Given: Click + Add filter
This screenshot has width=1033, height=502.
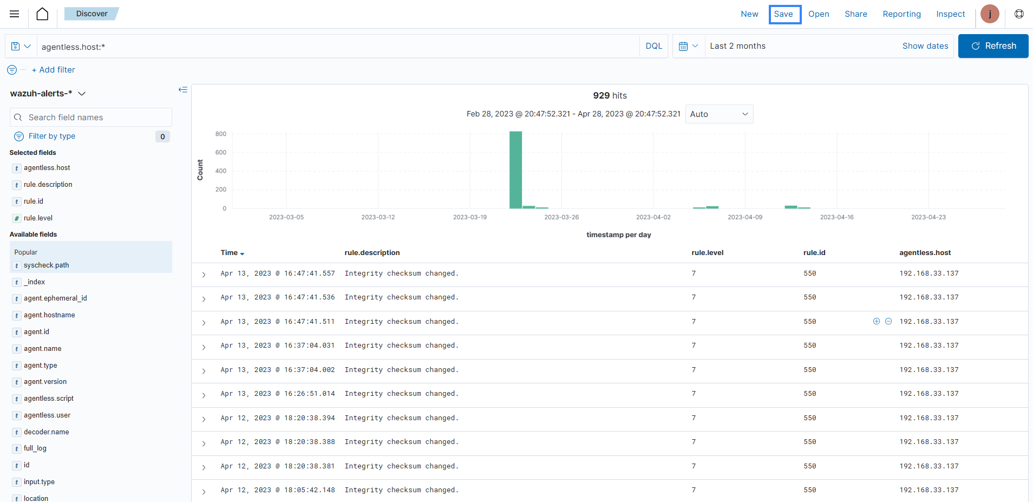Looking at the screenshot, I should [x=53, y=70].
